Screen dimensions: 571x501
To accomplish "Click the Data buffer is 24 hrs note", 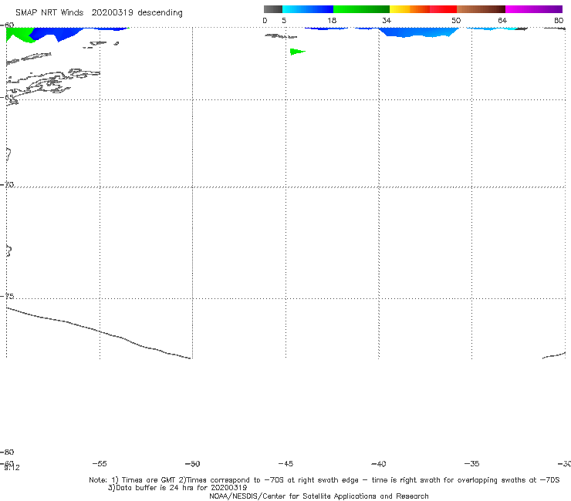I will click(x=177, y=488).
